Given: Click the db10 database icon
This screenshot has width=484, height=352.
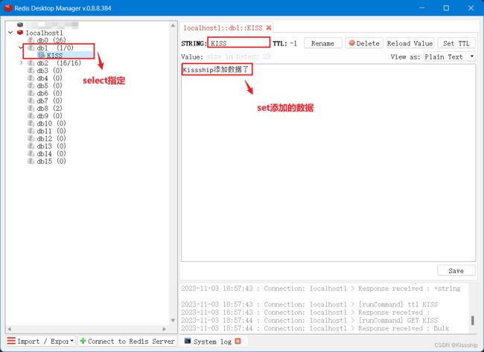Looking at the screenshot, I should (31, 124).
